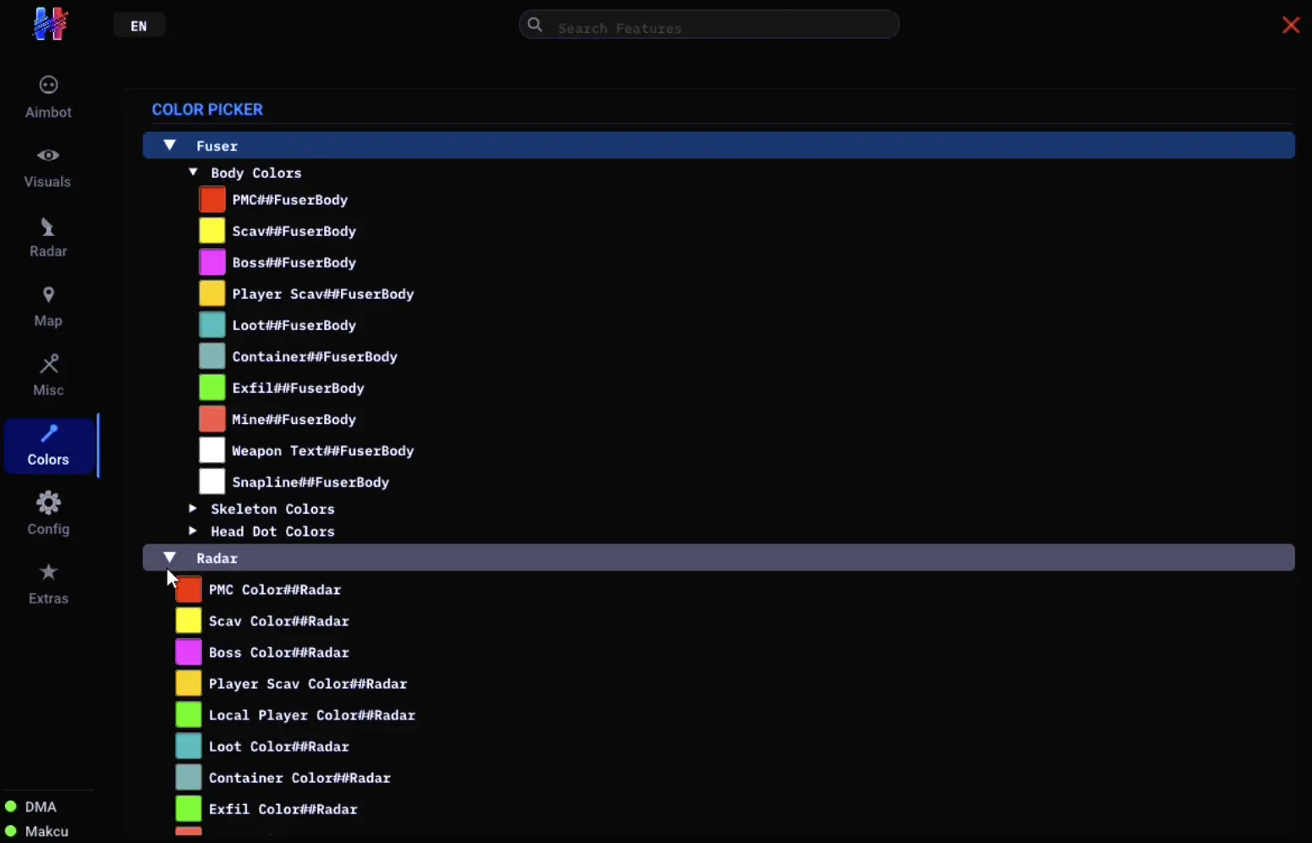
Task: Open the Aimbot section icon
Action: (x=48, y=85)
